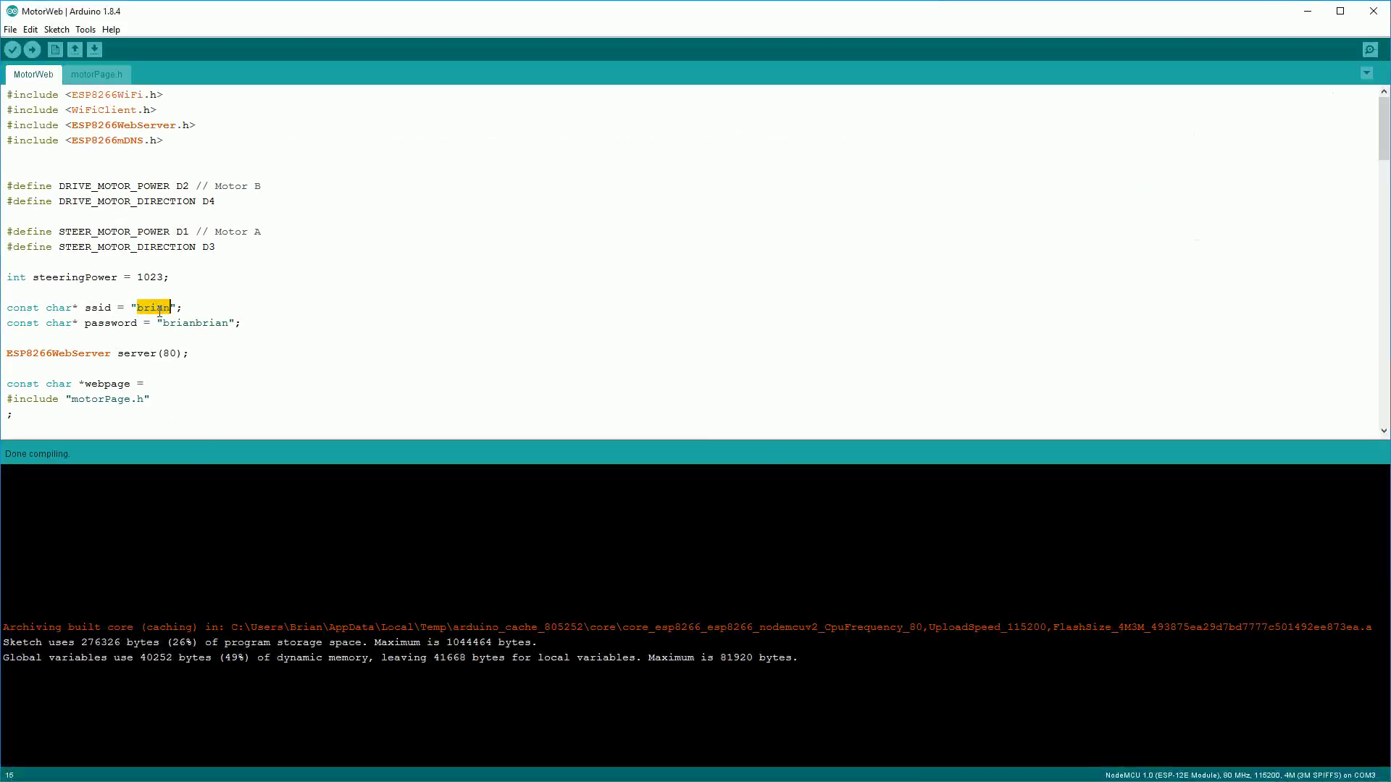Click steeringPower = 1023 line
The width and height of the screenshot is (1391, 782).
[88, 277]
